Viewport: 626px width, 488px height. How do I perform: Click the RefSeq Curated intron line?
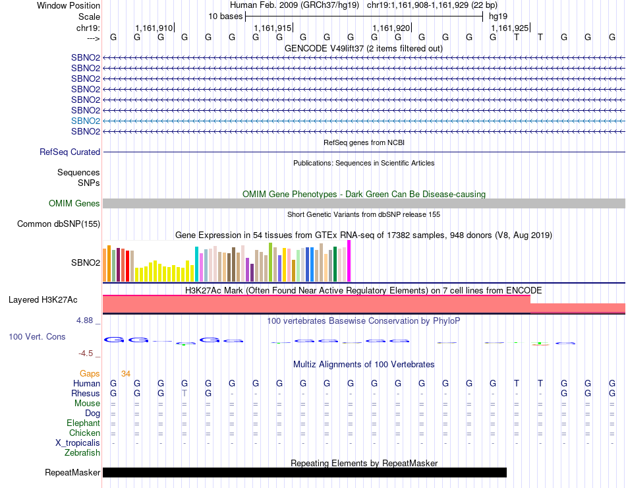tap(364, 152)
